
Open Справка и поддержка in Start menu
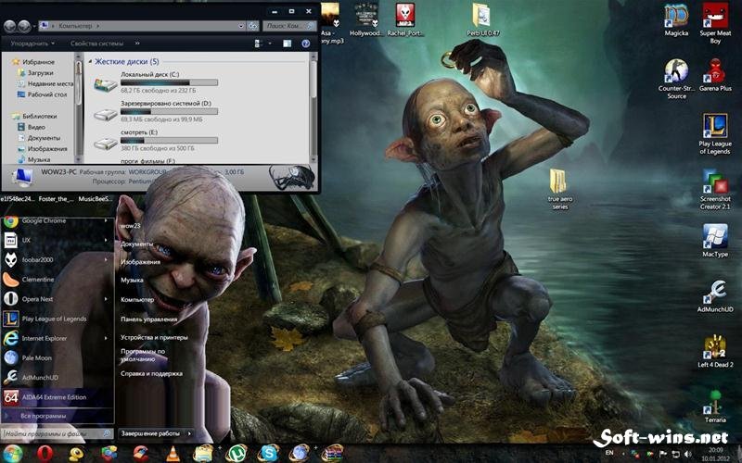[151, 373]
